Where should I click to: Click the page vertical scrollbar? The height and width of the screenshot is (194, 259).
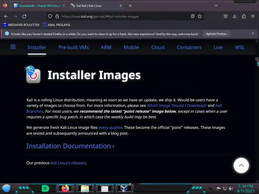tap(257, 111)
